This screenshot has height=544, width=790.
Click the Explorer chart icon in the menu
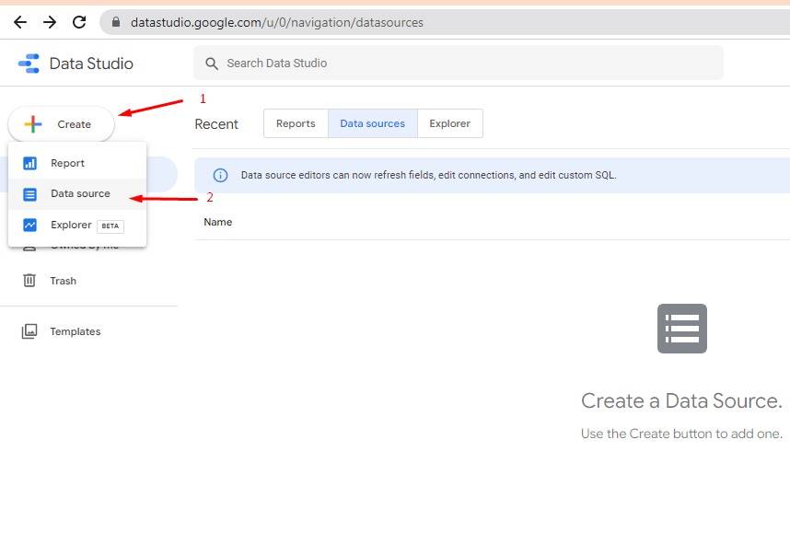30,225
